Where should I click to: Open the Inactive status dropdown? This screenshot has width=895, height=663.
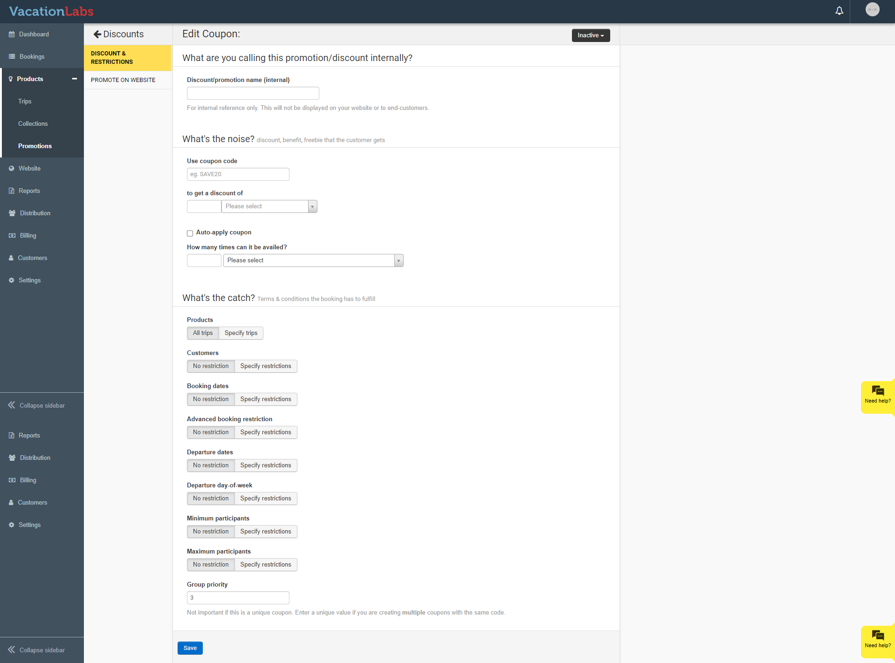click(x=590, y=35)
